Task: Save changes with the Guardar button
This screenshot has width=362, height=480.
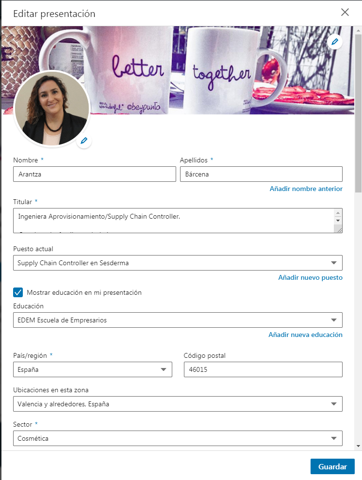Action: pyautogui.click(x=332, y=466)
